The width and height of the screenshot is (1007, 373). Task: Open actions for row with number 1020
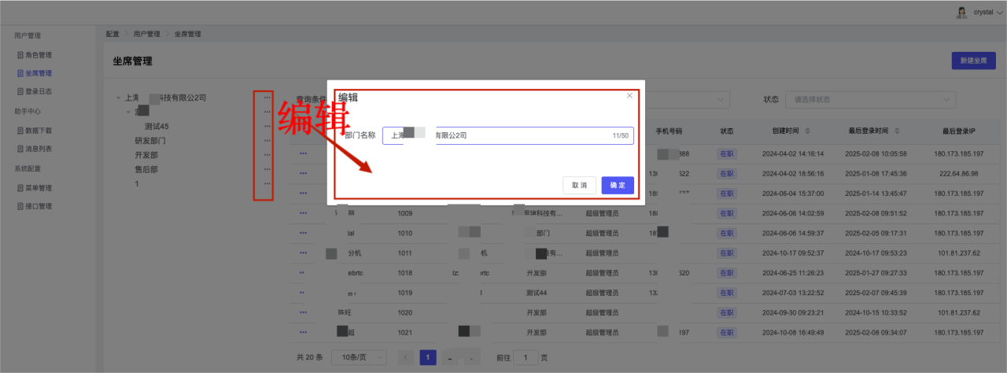pos(303,312)
